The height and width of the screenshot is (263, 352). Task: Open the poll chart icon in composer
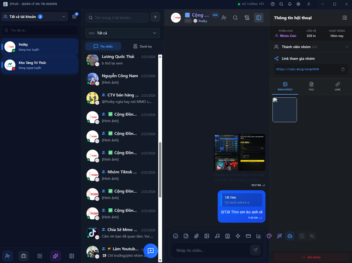click(x=258, y=236)
